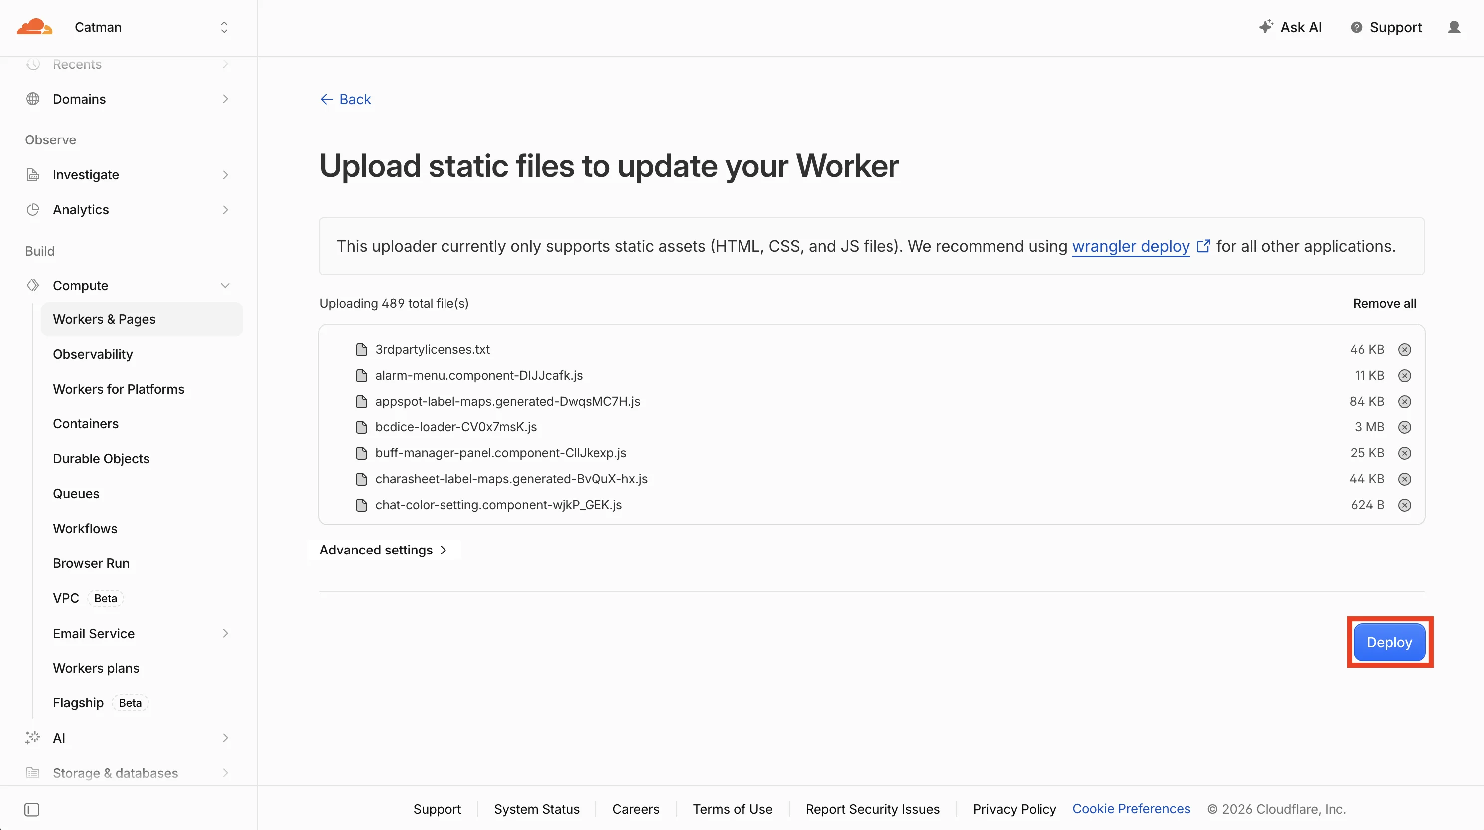This screenshot has height=830, width=1484.
Task: Click file icon beside alarm-menu.component-DlJJcafk.js
Action: pyautogui.click(x=362, y=376)
